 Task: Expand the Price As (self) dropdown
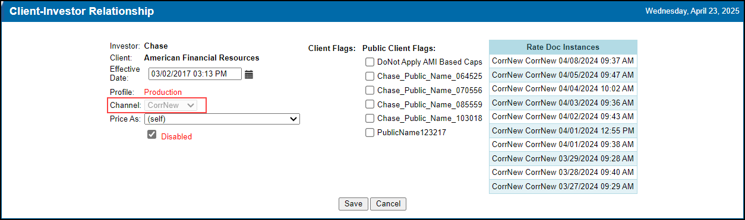222,119
